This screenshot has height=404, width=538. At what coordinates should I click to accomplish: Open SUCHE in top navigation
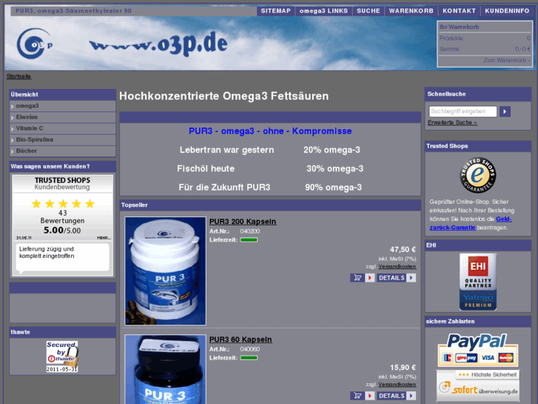coord(368,11)
